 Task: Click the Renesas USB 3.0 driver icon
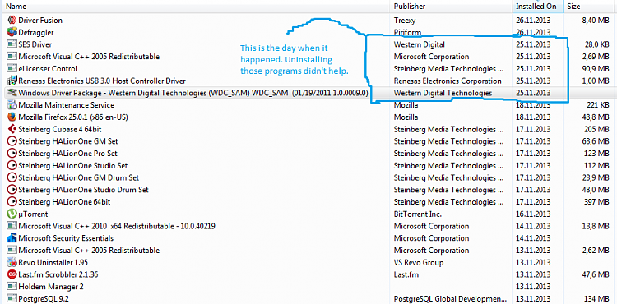coord(12,81)
